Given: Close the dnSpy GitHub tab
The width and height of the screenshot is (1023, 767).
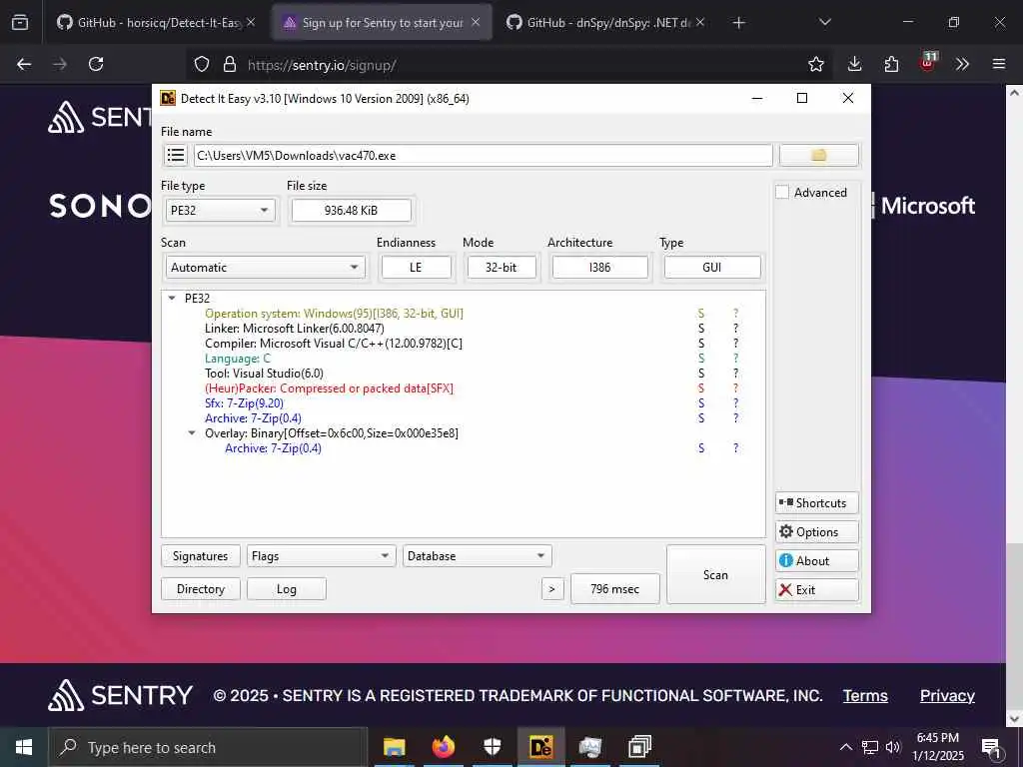Looking at the screenshot, I should (700, 22).
